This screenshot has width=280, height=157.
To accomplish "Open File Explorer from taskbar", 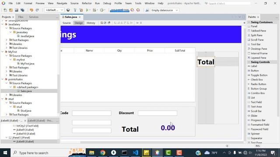I will [x=91, y=153].
